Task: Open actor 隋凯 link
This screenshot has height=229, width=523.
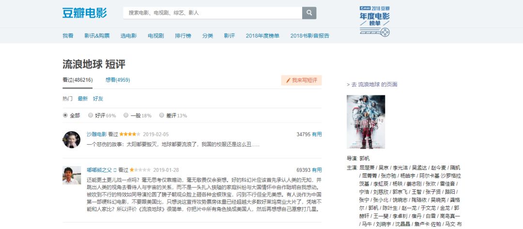Action: [x=455, y=168]
